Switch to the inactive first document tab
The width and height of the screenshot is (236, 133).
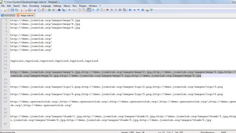point(8,16)
